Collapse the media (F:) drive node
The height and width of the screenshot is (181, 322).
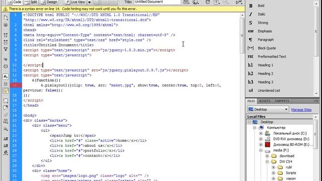tap(261, 150)
